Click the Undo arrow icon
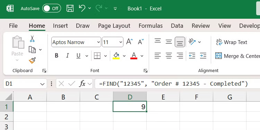 coord(82,8)
